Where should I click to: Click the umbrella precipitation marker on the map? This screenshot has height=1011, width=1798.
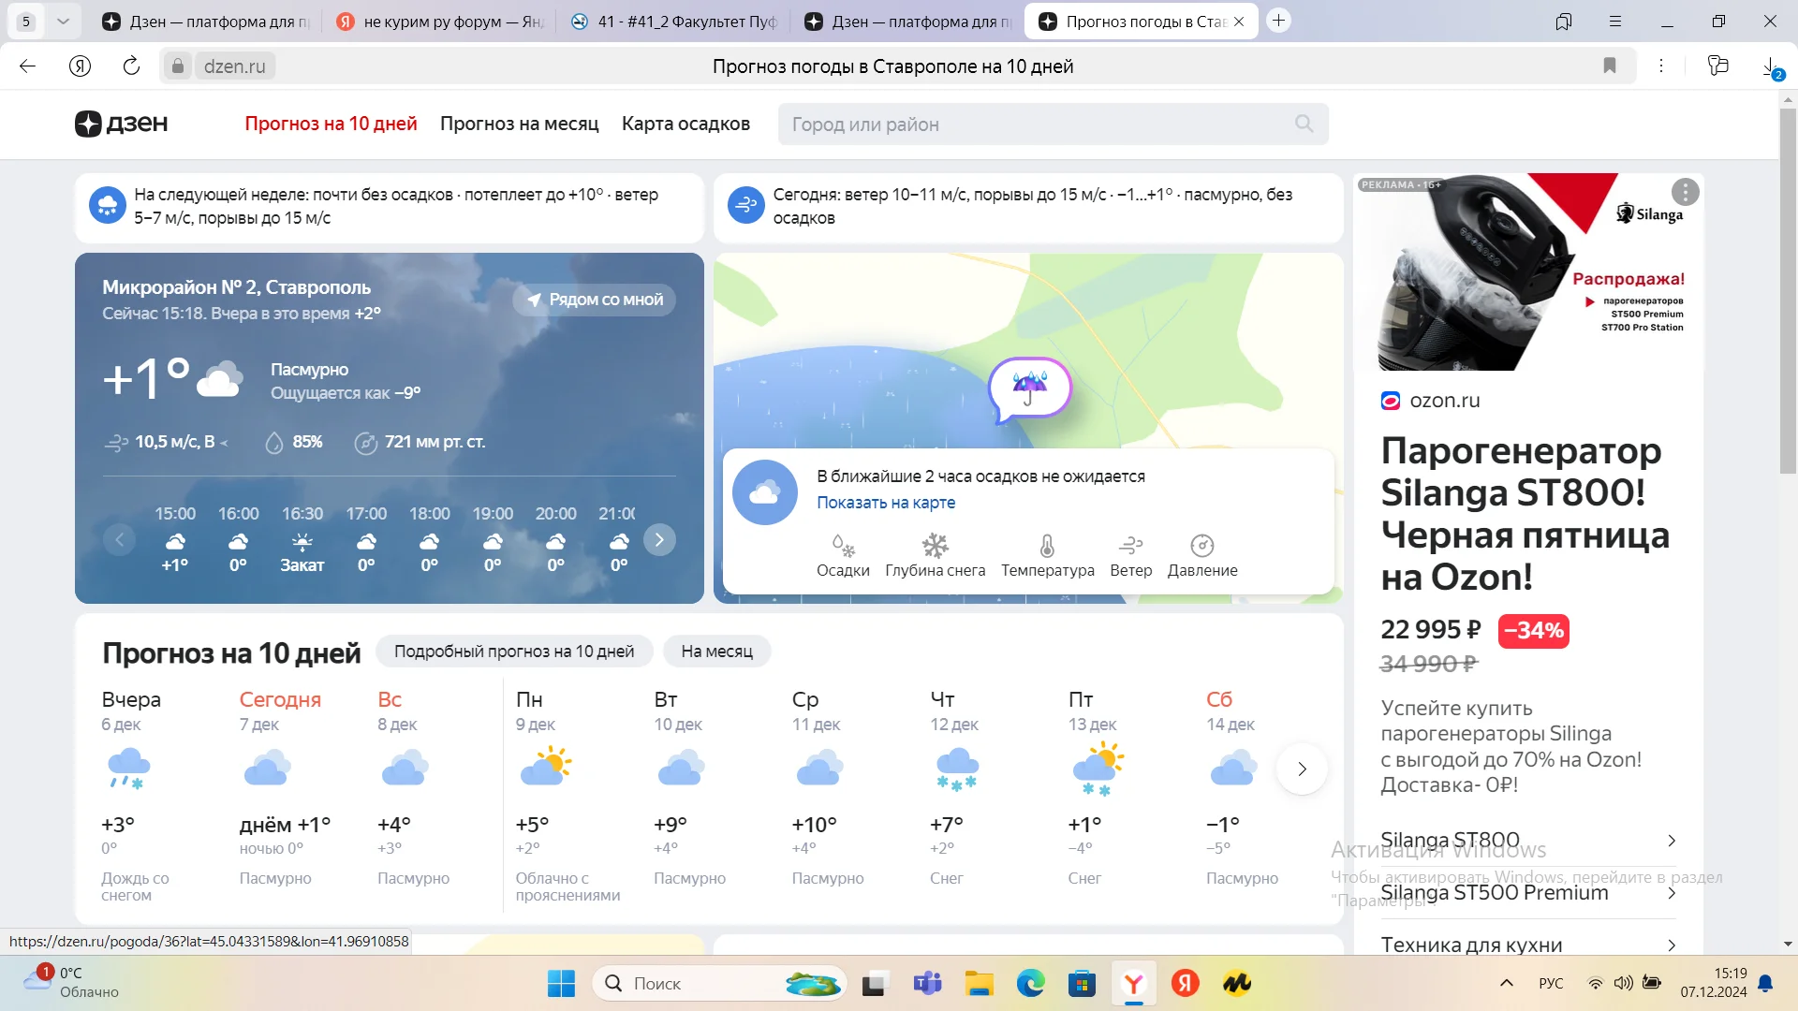click(1029, 388)
